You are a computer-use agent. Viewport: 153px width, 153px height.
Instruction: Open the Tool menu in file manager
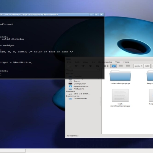coord(118,62)
